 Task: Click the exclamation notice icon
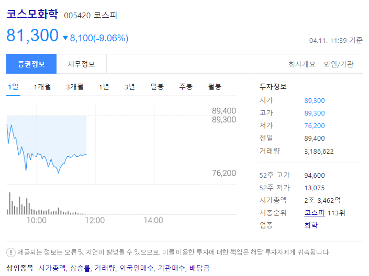point(11,252)
